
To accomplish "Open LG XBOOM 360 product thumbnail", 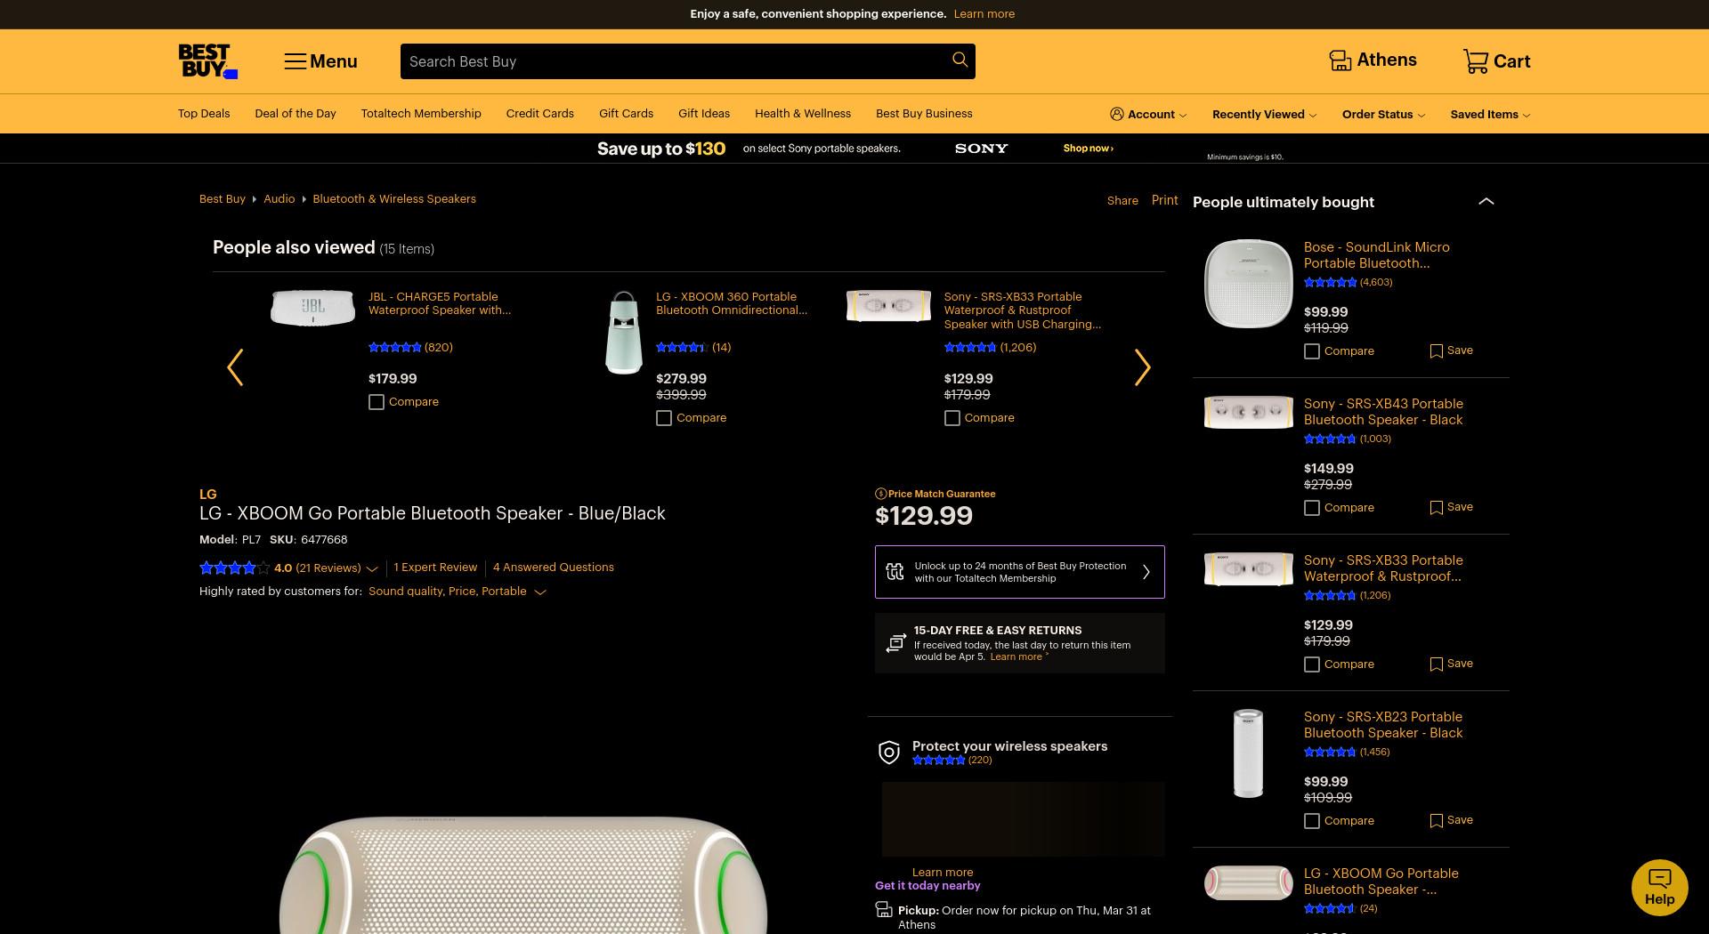I will (x=623, y=333).
